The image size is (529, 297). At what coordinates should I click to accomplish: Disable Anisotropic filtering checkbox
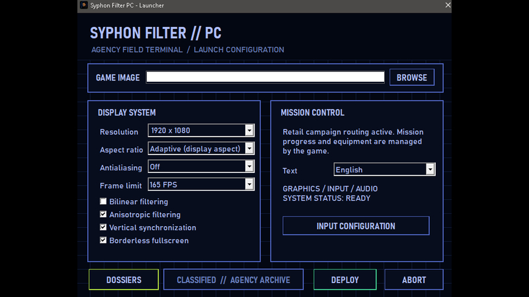pos(103,214)
